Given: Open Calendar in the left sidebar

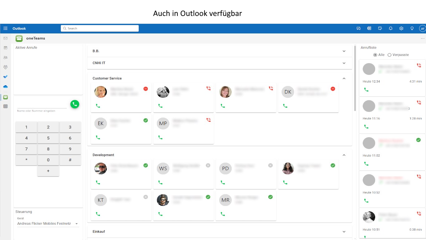Looking at the screenshot, I should pyautogui.click(x=5, y=48).
